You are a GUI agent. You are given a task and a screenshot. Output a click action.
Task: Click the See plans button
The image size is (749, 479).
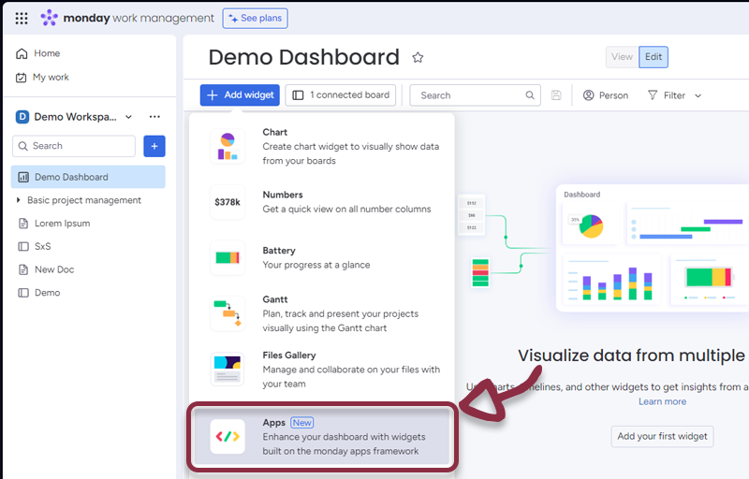pos(256,18)
